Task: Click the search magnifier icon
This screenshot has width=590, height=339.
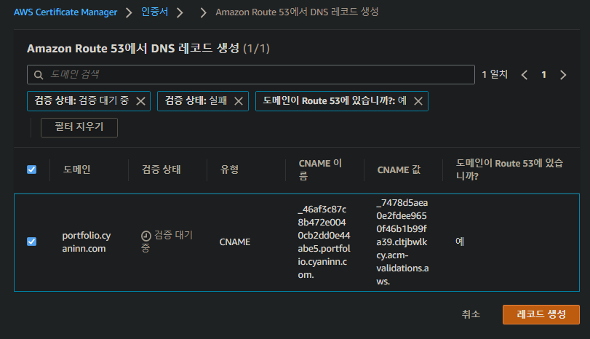Action: point(39,75)
